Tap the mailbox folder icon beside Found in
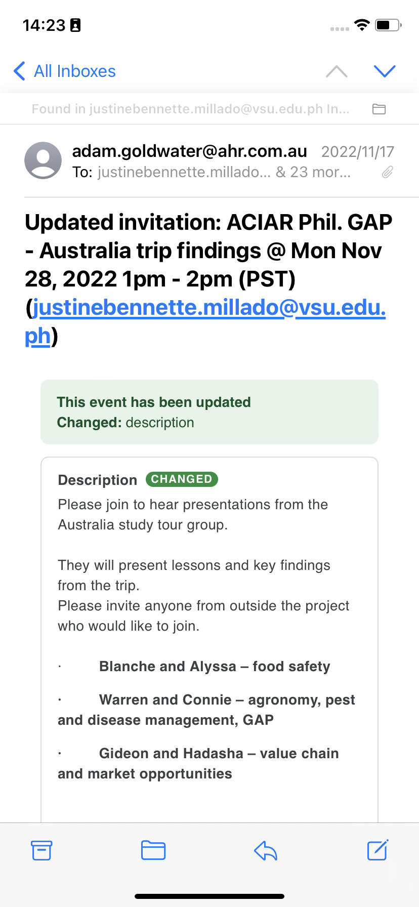The image size is (419, 907). tap(379, 109)
